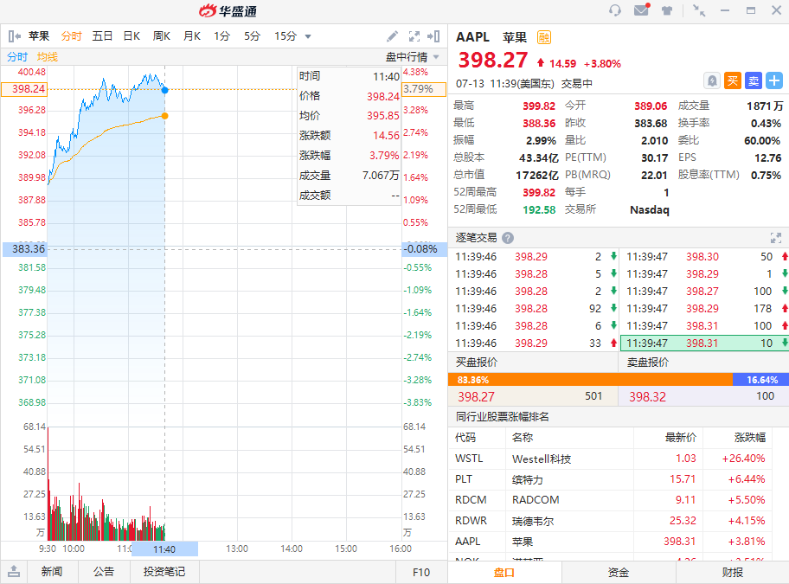
Task: Click the 卖盘报价 header
Action: pos(648,363)
